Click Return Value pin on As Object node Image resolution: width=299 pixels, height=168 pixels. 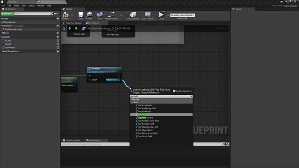[119, 80]
